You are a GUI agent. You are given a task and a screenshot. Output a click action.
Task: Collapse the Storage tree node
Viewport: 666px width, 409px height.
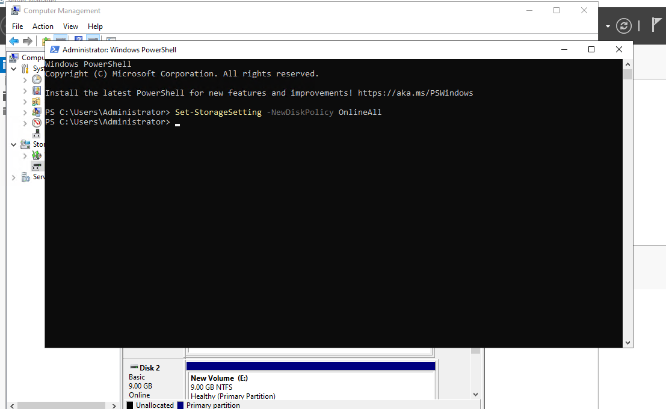pos(14,145)
